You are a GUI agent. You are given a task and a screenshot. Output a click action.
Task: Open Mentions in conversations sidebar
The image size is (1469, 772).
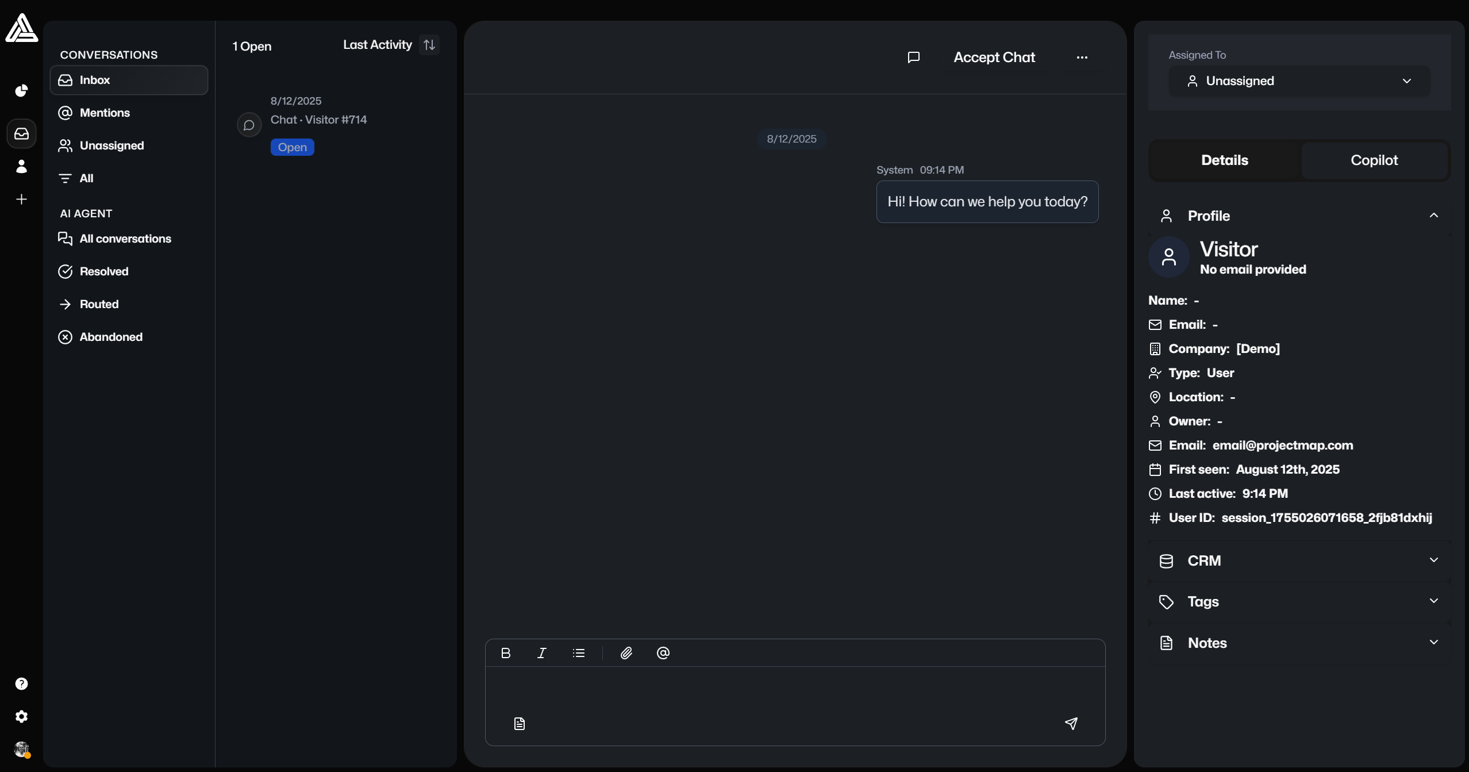point(105,113)
